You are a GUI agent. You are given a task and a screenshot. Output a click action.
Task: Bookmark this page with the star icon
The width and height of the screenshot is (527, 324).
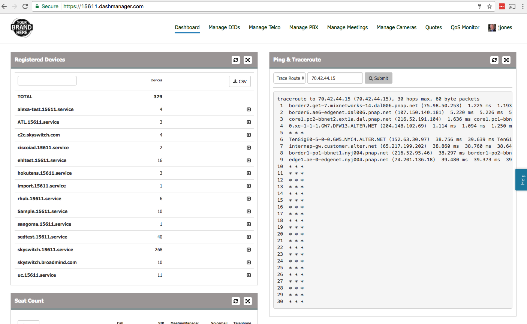coord(490,6)
